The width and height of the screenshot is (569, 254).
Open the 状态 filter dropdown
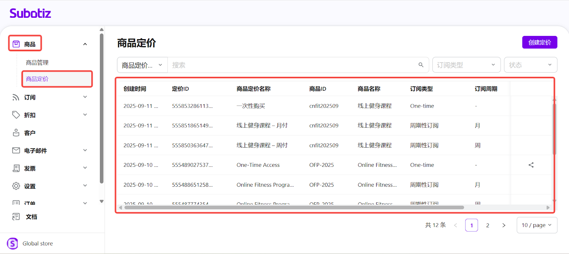tap(530, 65)
